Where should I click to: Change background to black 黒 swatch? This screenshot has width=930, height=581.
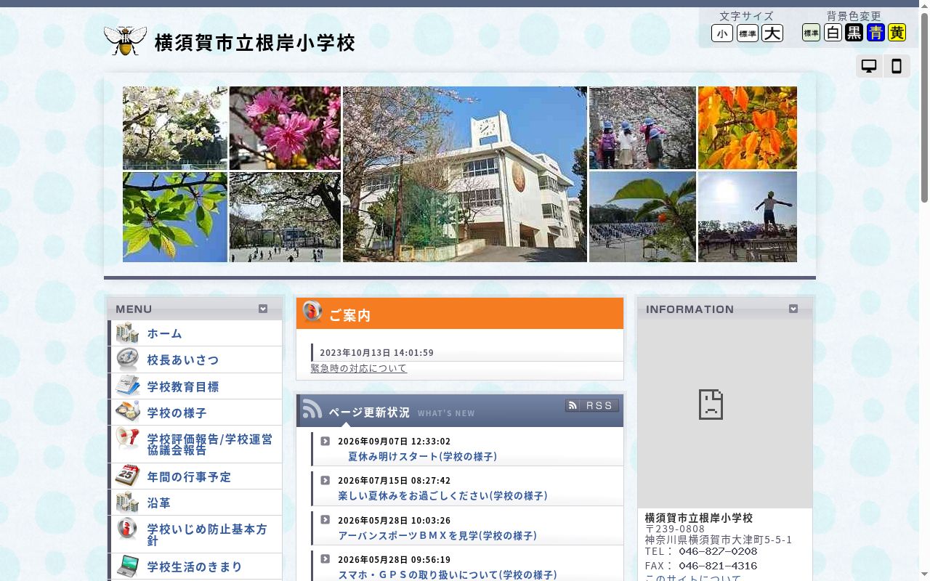(854, 33)
